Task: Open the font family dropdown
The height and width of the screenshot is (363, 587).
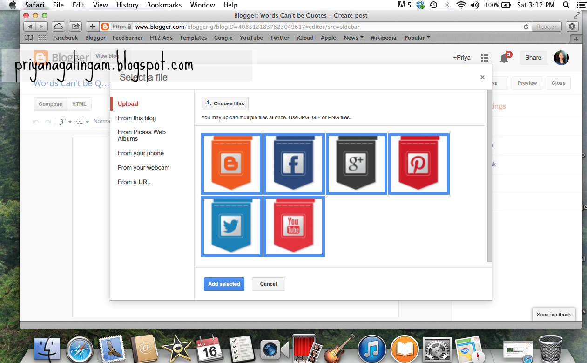Action: [x=66, y=122]
